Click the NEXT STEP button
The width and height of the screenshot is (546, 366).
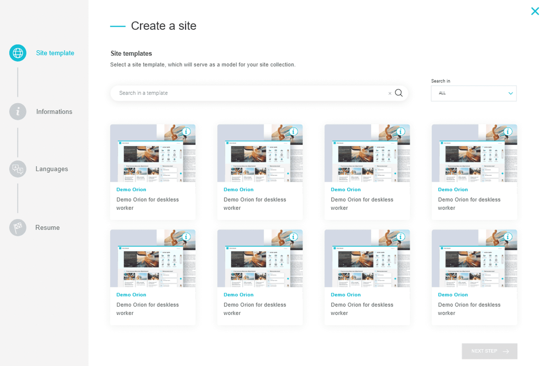pos(489,351)
